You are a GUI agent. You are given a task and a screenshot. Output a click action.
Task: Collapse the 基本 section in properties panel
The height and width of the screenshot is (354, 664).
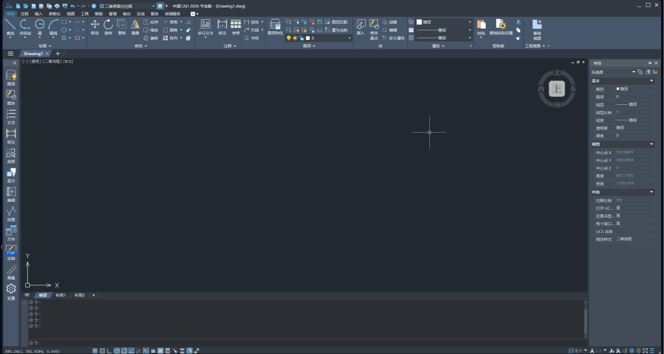pyautogui.click(x=651, y=81)
